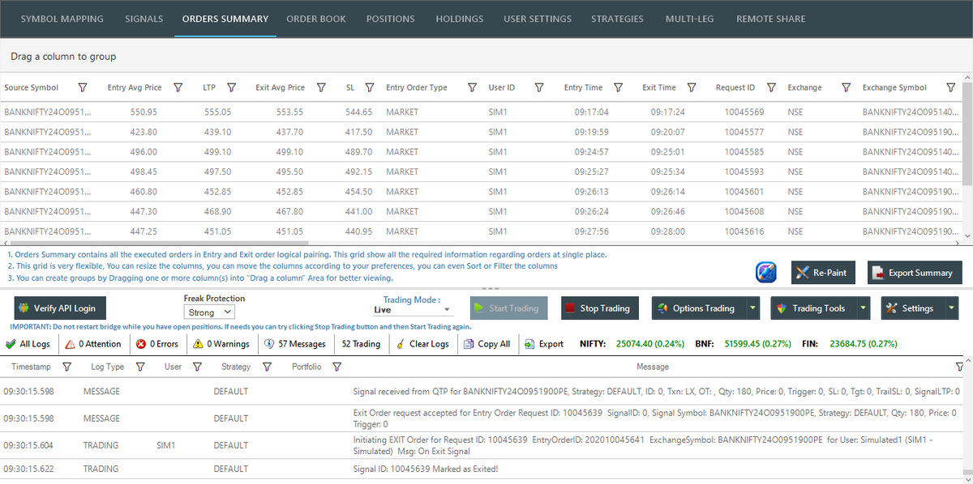Expand Trading Tools dropdown arrow

tap(864, 308)
